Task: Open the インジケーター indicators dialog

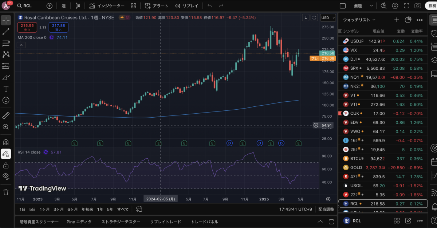Action: [x=107, y=6]
